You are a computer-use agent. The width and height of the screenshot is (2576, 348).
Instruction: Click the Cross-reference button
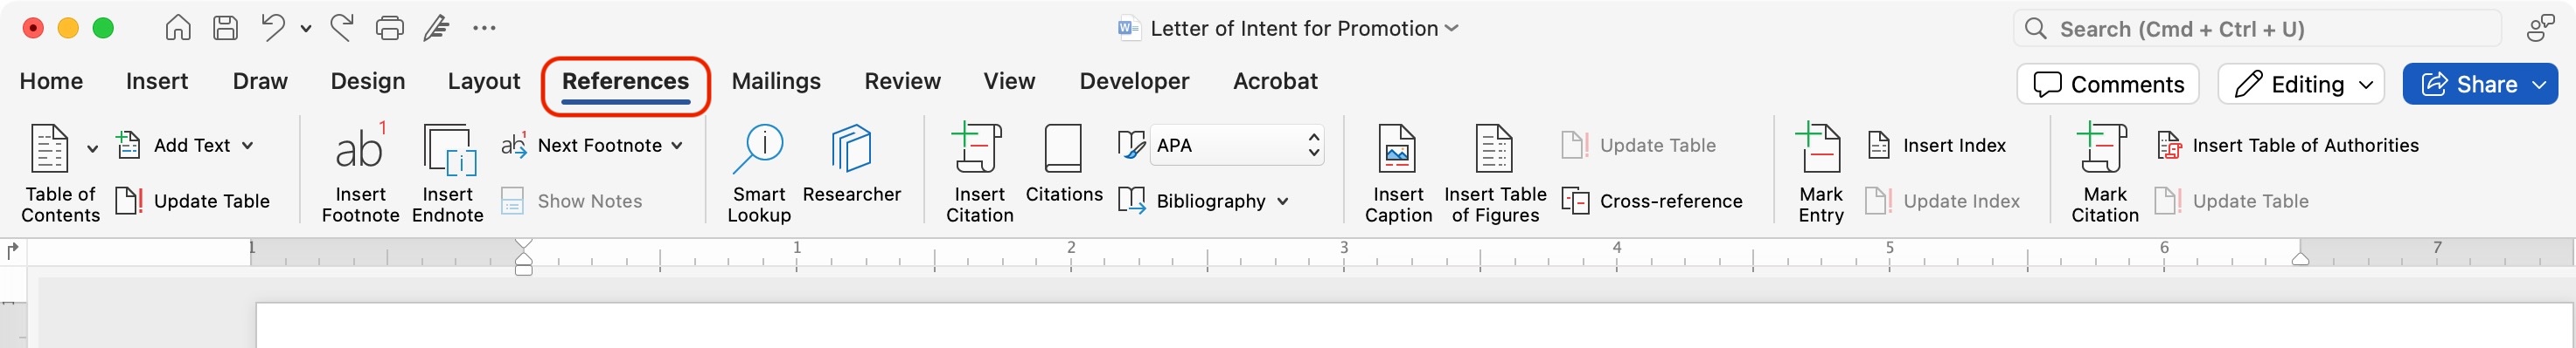pyautogui.click(x=1652, y=201)
